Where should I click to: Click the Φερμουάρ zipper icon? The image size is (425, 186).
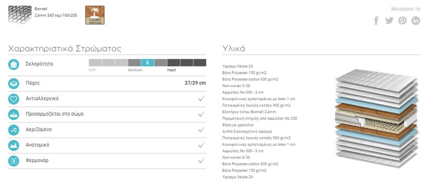coord(14,161)
